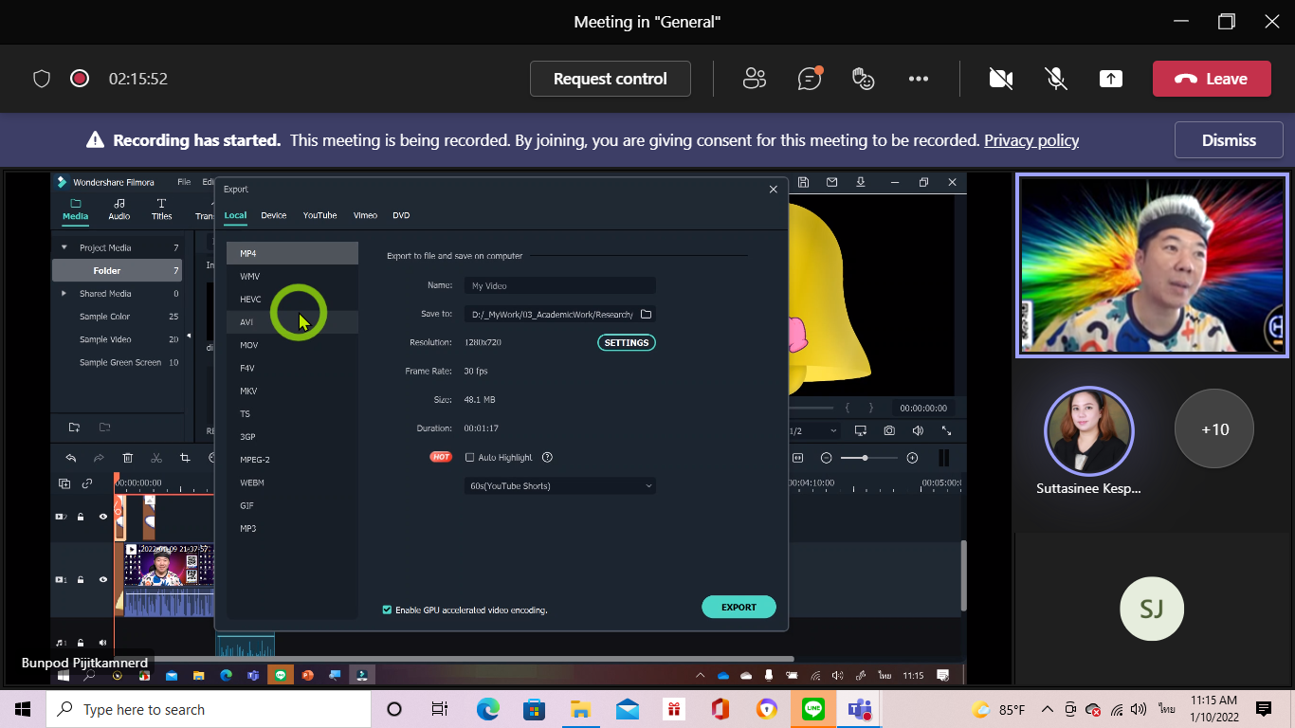Open the 60s(YouTube Shorts) dropdown
Viewport: 1295px width, 728px height.
(x=560, y=485)
